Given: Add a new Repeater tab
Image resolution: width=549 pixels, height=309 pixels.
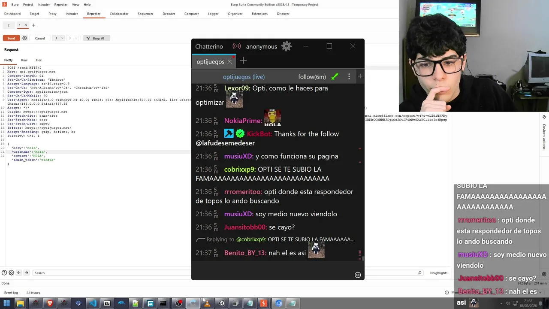Looking at the screenshot, I should [x=34, y=25].
